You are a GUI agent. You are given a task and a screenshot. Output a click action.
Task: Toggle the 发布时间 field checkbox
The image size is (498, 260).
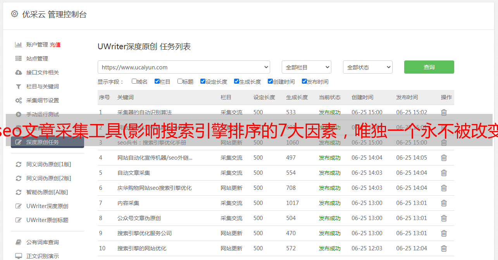tap(304, 81)
